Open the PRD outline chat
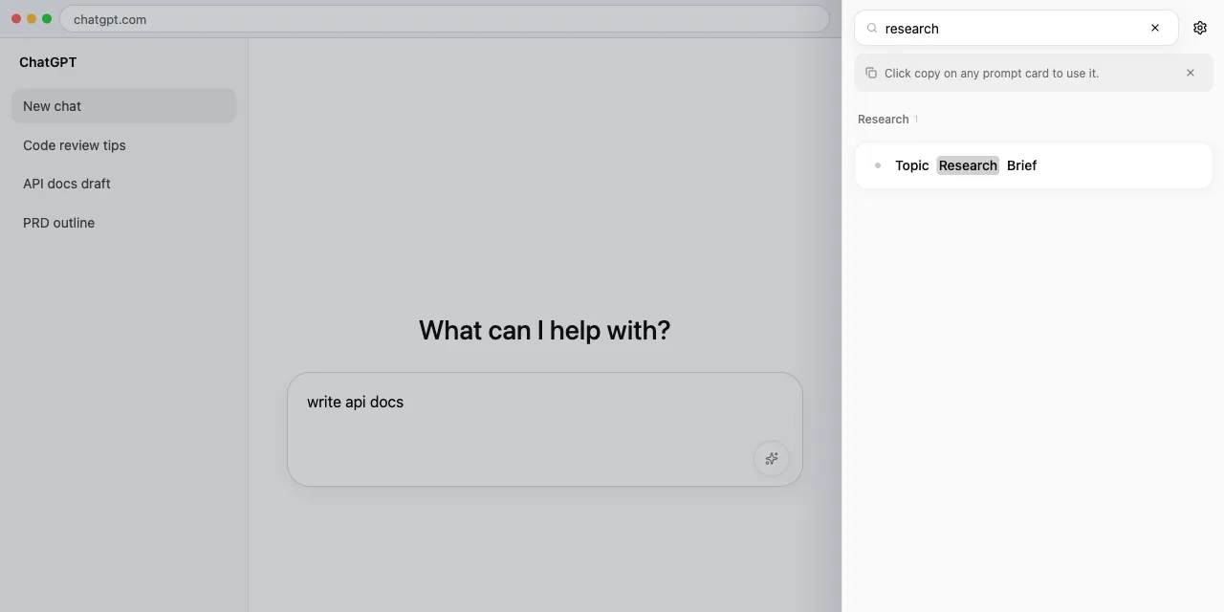The image size is (1224, 612). tap(124, 223)
